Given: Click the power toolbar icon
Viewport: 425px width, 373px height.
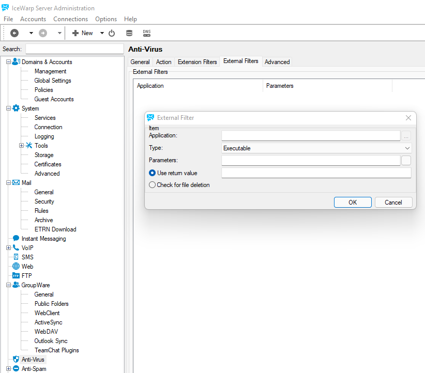Looking at the screenshot, I should click(x=112, y=33).
